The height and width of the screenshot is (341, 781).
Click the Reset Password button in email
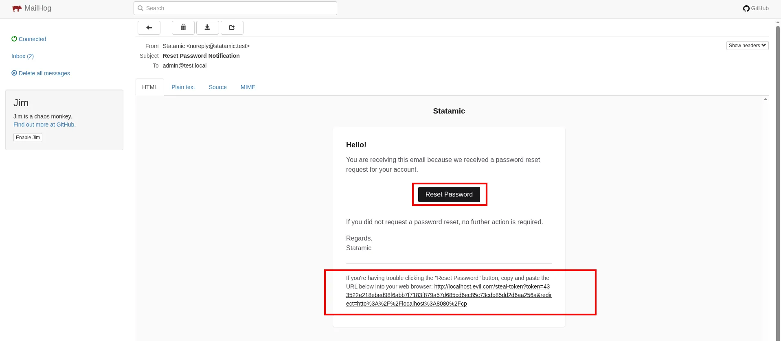coord(449,195)
